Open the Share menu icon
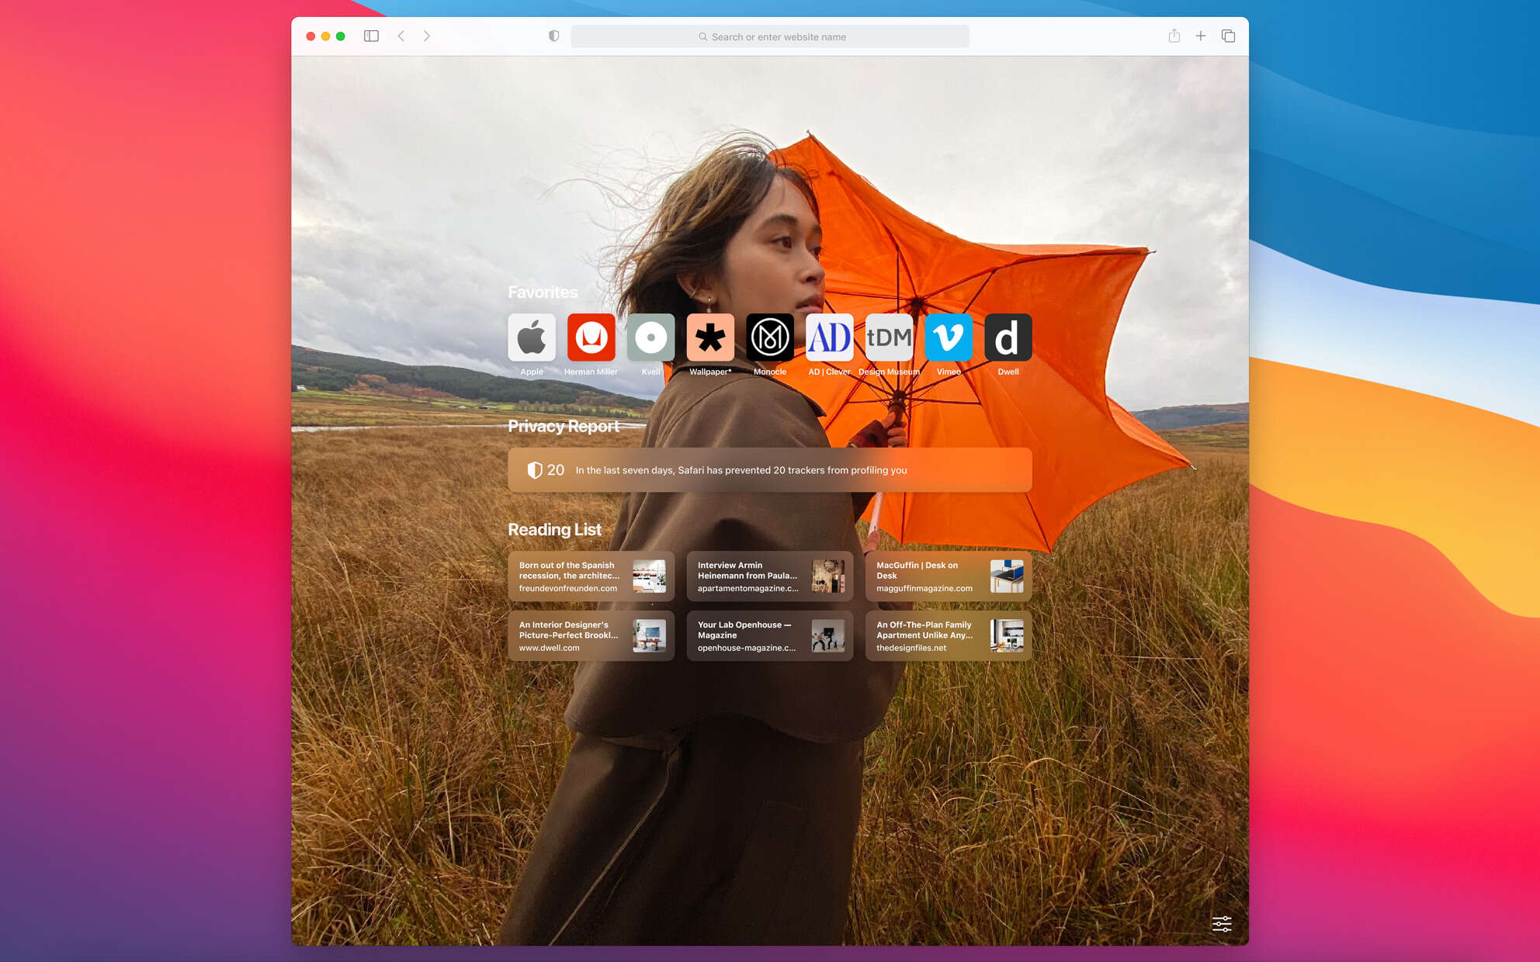Viewport: 1540px width, 962px height. (x=1174, y=36)
